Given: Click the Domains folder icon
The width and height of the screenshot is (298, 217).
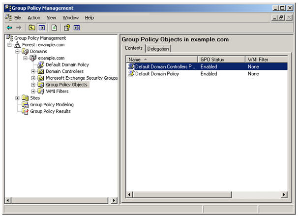Looking at the screenshot, I should 25,51.
